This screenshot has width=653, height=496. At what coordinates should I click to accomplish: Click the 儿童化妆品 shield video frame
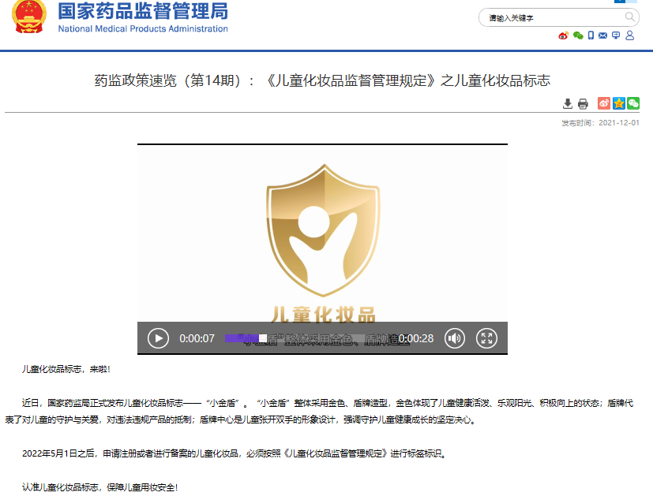pos(322,237)
